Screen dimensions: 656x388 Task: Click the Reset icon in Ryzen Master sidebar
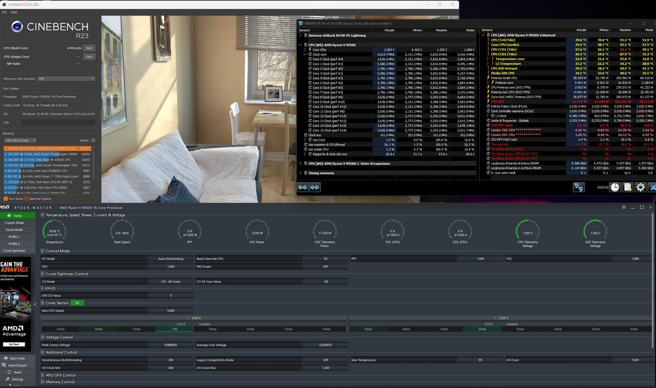point(9,372)
